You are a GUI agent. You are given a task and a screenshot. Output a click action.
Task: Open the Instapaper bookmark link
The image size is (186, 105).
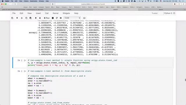coord(41,7)
